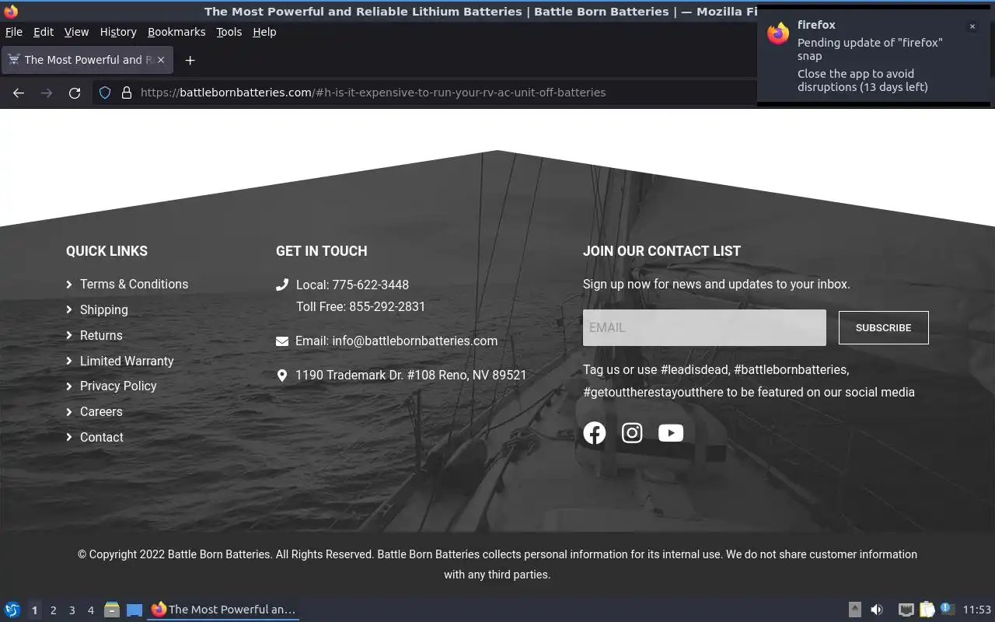This screenshot has width=995, height=622.
Task: Email info@battlebornbatteries.com
Action: tap(396, 341)
